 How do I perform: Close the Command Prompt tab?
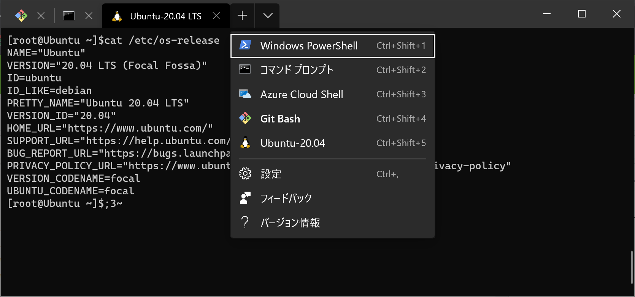click(89, 16)
